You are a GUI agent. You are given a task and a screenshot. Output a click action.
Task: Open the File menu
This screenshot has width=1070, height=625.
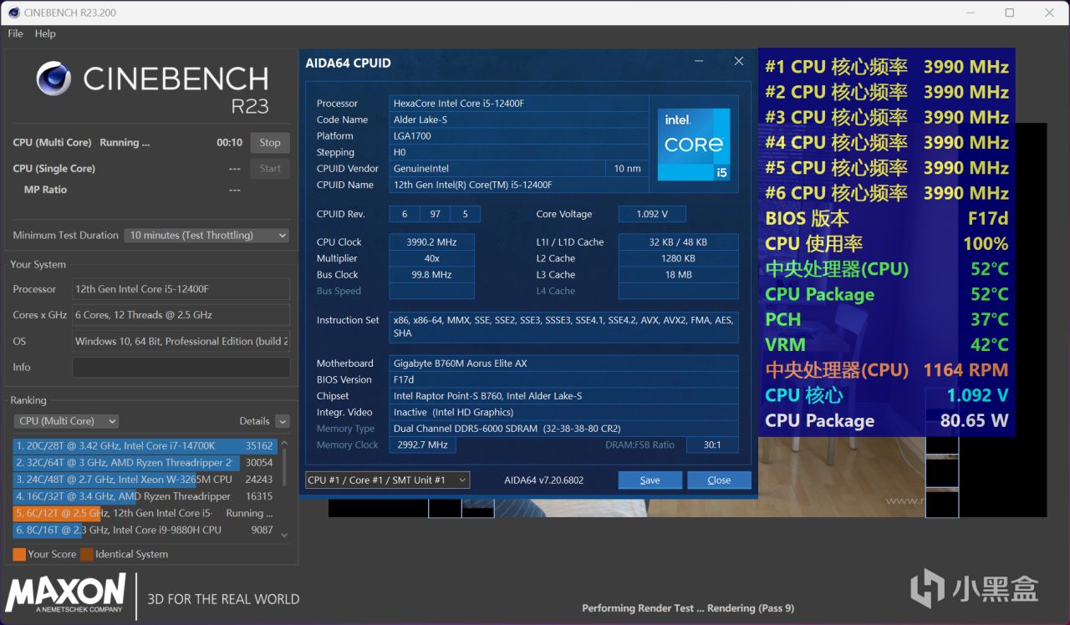tap(15, 33)
